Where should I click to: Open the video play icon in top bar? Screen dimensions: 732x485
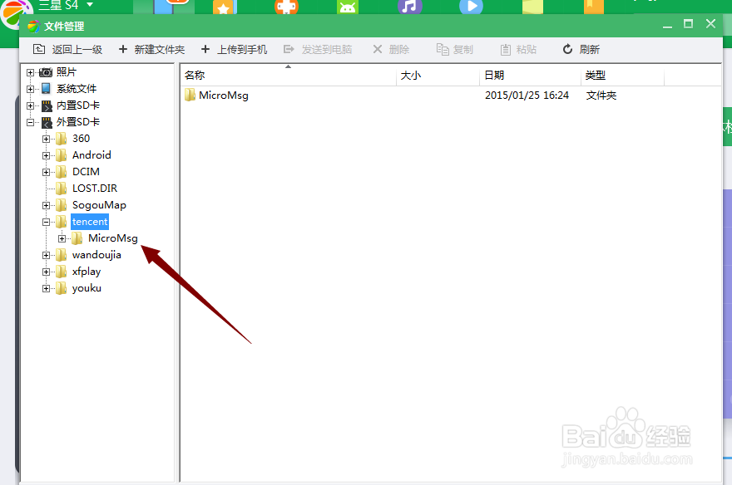coord(471,6)
